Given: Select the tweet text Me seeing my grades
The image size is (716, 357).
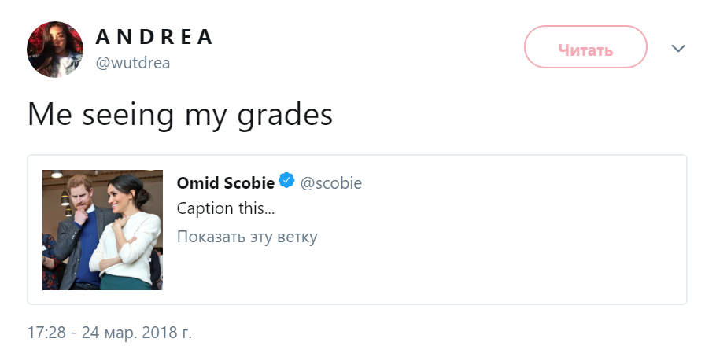Looking at the screenshot, I should 180,115.
